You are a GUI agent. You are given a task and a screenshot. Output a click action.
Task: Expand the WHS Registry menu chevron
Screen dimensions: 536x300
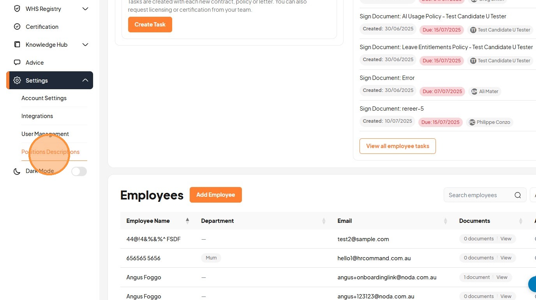(85, 9)
